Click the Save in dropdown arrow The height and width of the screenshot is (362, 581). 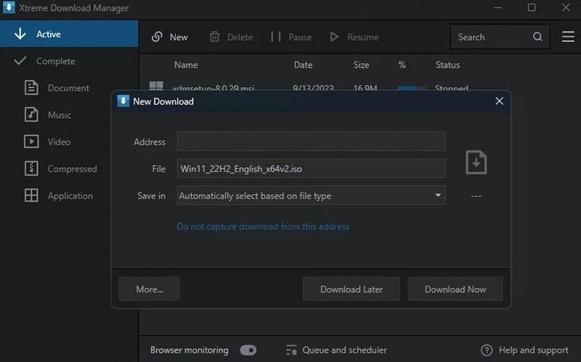[438, 195]
